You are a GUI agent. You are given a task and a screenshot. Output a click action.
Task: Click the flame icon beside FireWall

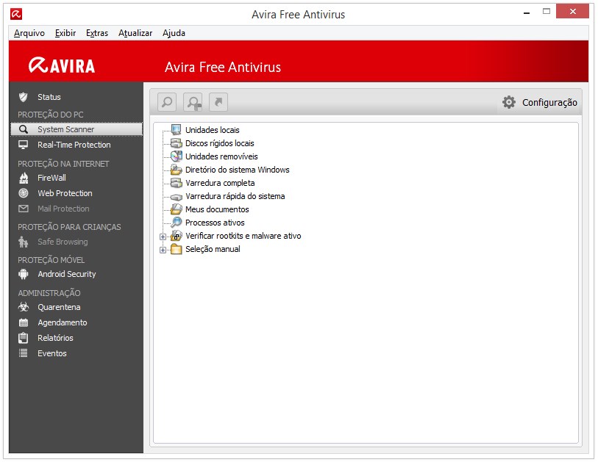click(x=24, y=178)
